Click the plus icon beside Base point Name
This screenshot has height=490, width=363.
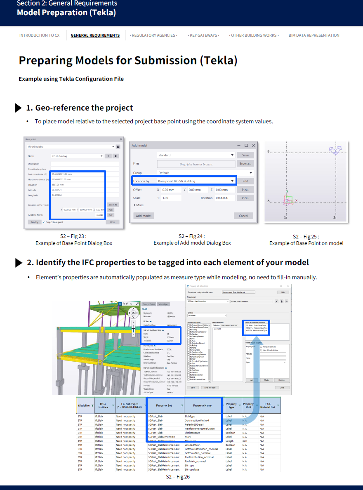click(108, 156)
